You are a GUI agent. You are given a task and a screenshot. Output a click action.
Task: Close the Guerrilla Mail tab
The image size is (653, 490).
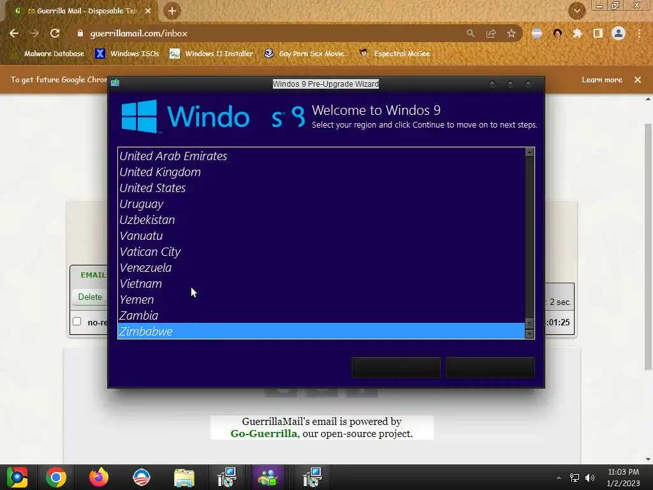tap(148, 11)
